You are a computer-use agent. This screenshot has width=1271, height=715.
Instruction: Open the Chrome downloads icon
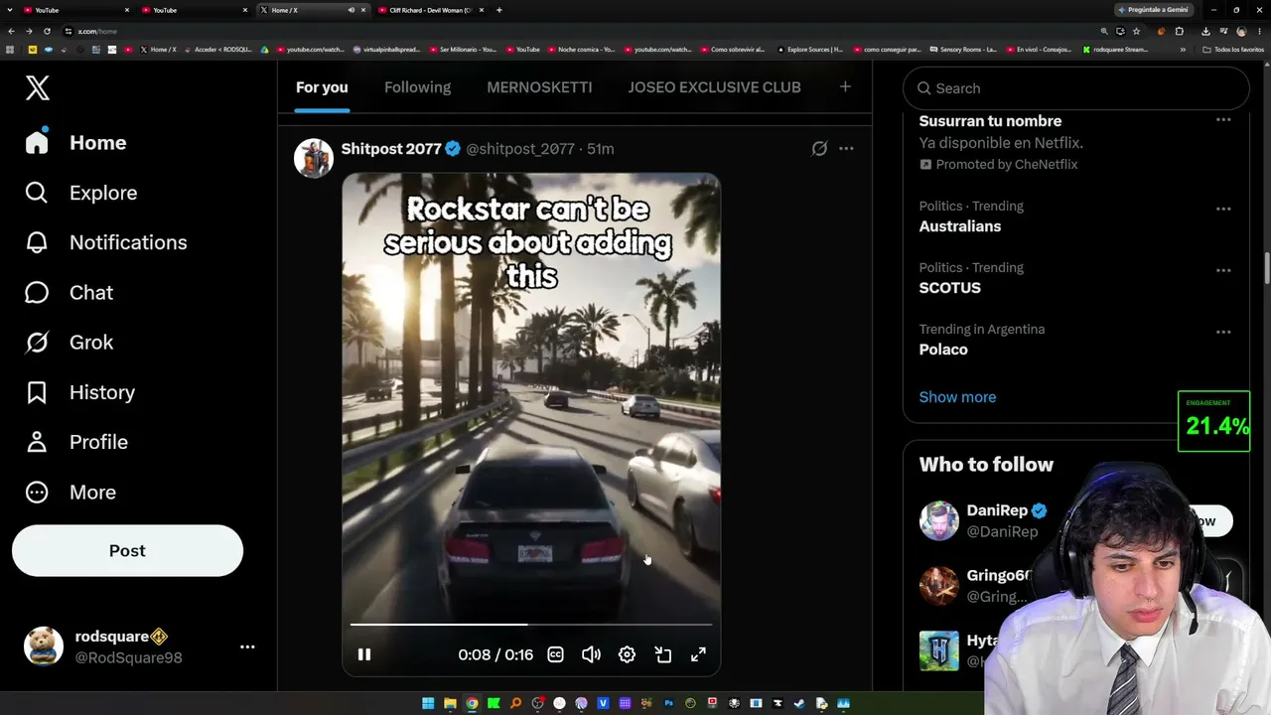(x=1205, y=31)
